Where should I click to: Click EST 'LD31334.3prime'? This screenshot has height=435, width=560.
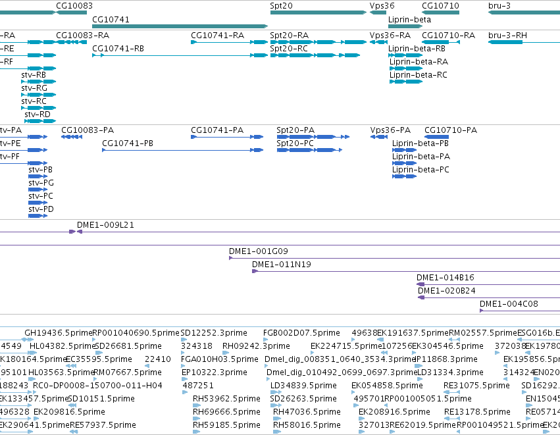pos(450,373)
